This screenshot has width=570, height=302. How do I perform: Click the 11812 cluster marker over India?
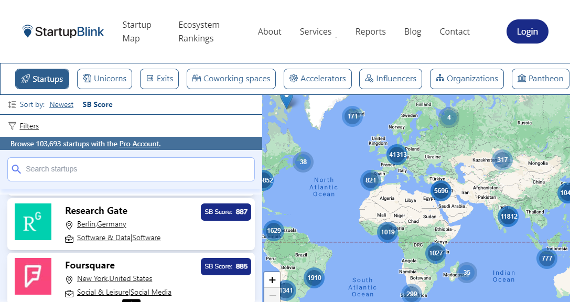(x=508, y=216)
